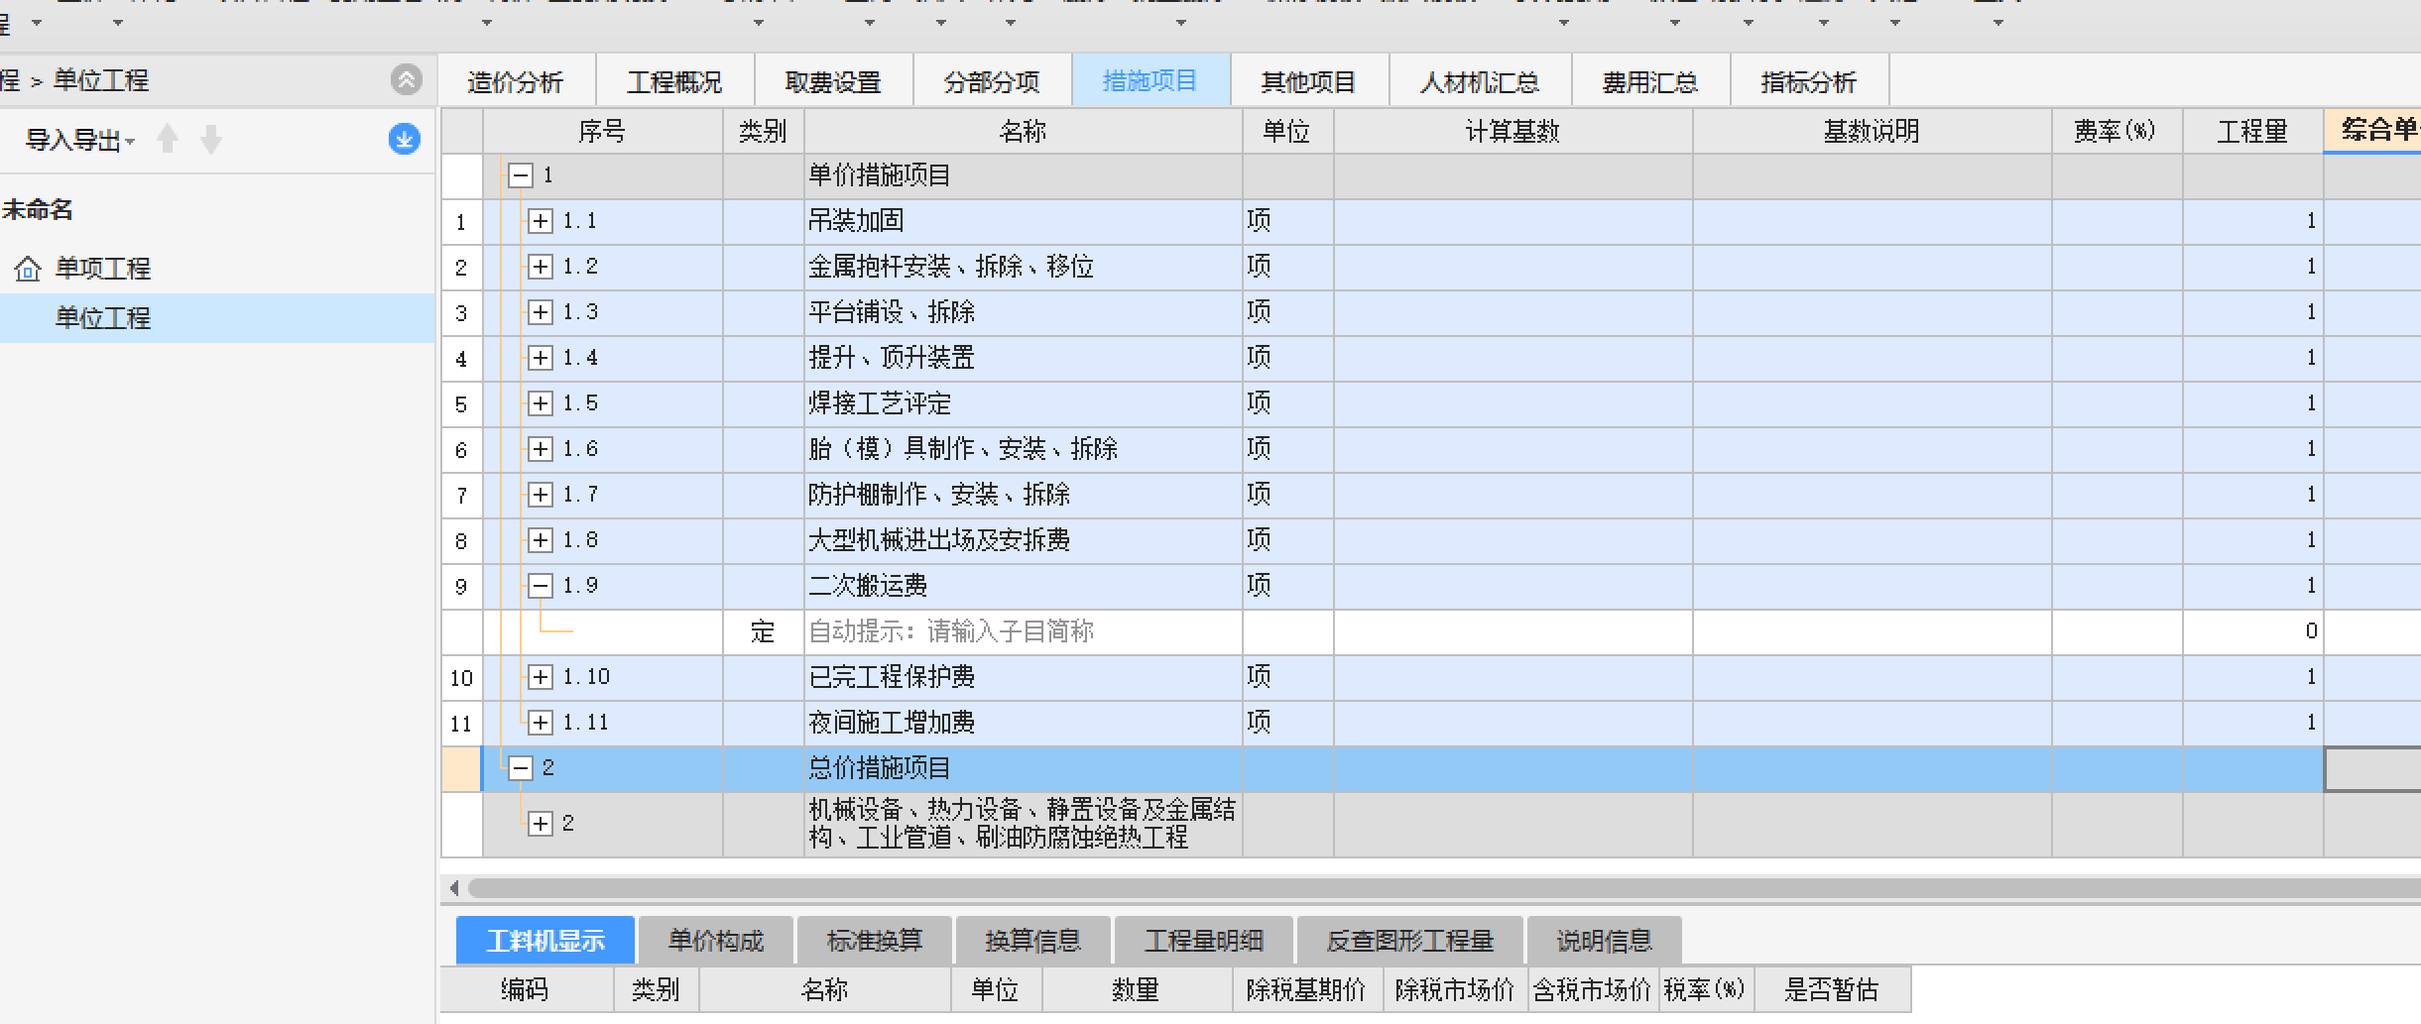Viewport: 2421px width, 1024px height.
Task: Click the input field 请输入子目简称
Action: tap(1023, 631)
